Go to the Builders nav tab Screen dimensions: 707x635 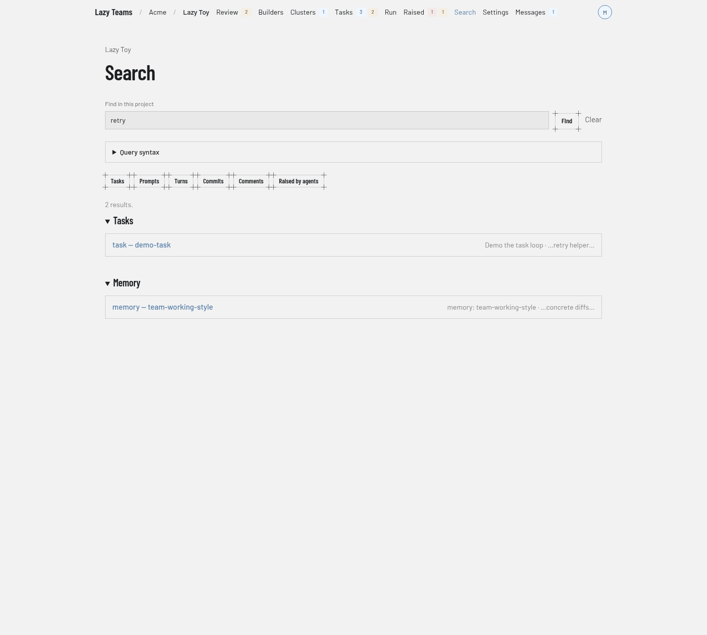click(271, 12)
